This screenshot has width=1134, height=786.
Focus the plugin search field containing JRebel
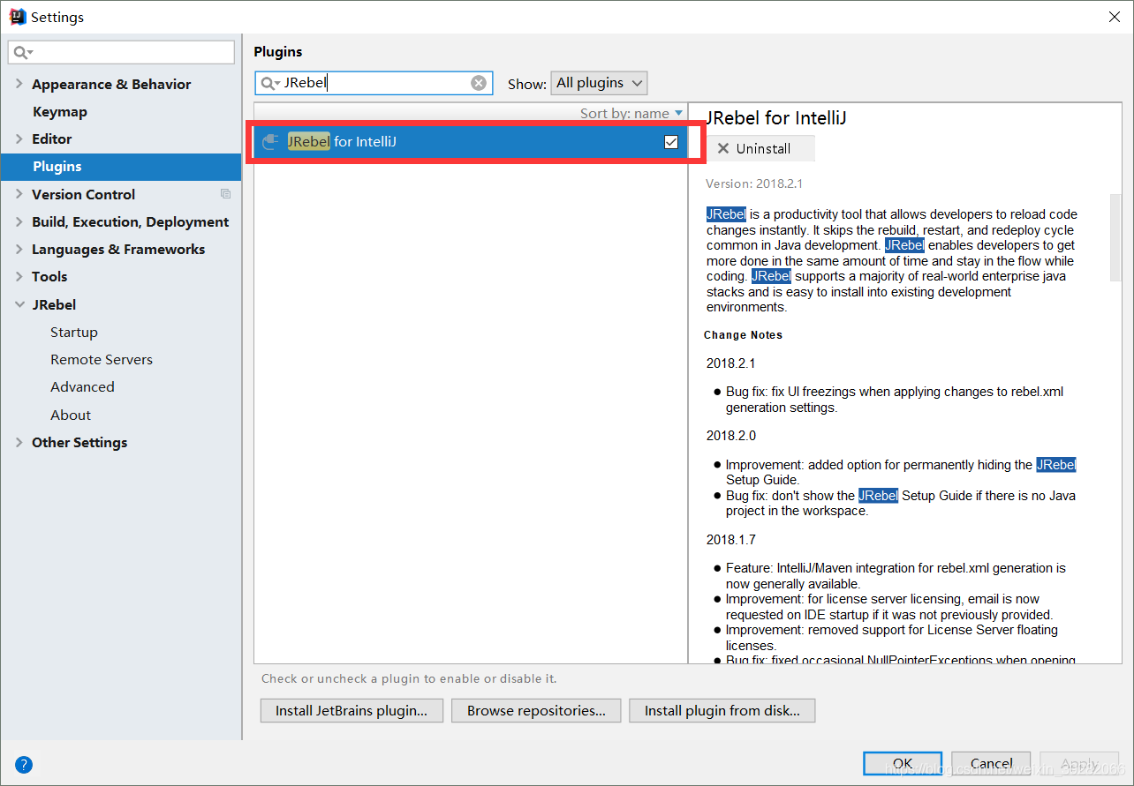tap(374, 83)
